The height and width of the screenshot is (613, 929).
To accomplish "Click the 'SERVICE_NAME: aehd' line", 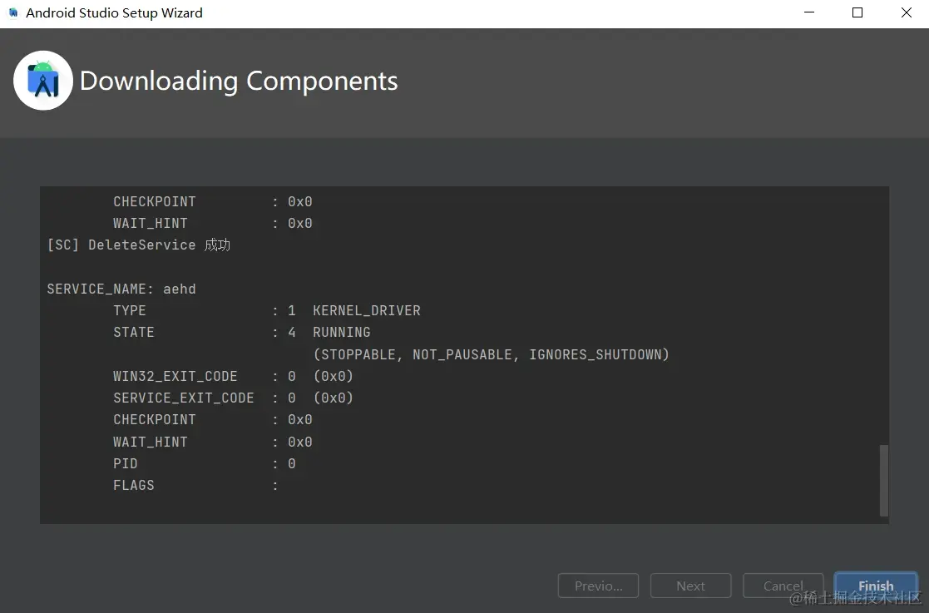I will point(121,289).
